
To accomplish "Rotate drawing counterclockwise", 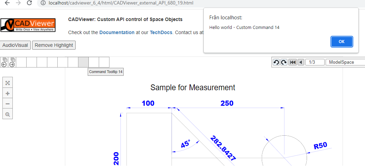I will click(276, 62).
